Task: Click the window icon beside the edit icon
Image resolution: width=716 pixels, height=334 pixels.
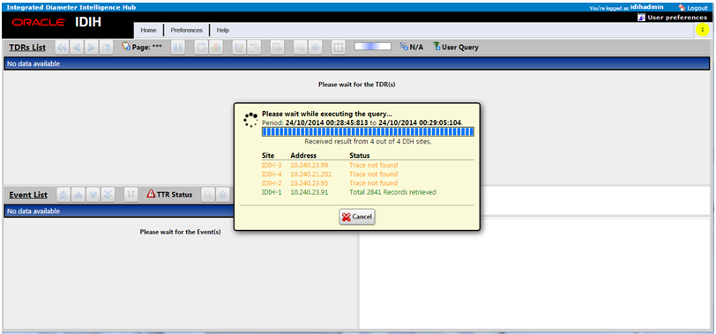Action: click(254, 48)
